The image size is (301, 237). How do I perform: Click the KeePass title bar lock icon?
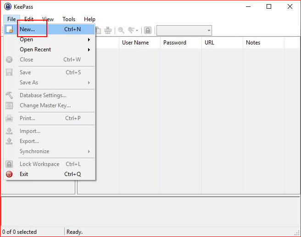coord(8,6)
